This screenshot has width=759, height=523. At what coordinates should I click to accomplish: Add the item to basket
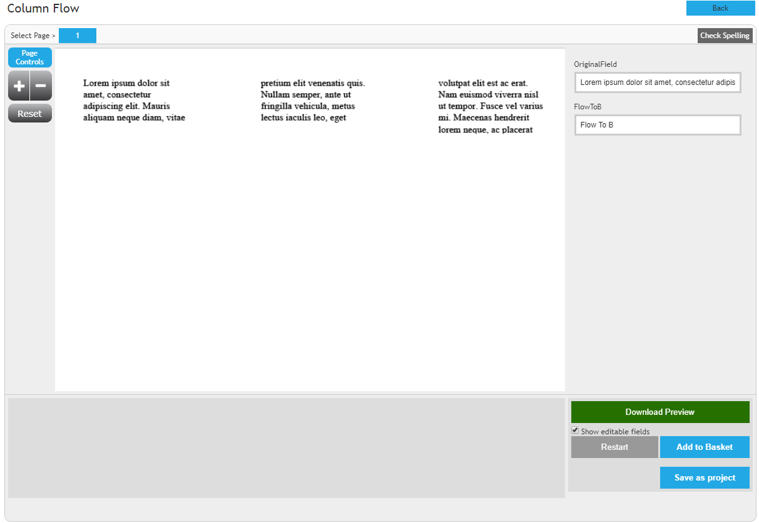click(x=705, y=447)
